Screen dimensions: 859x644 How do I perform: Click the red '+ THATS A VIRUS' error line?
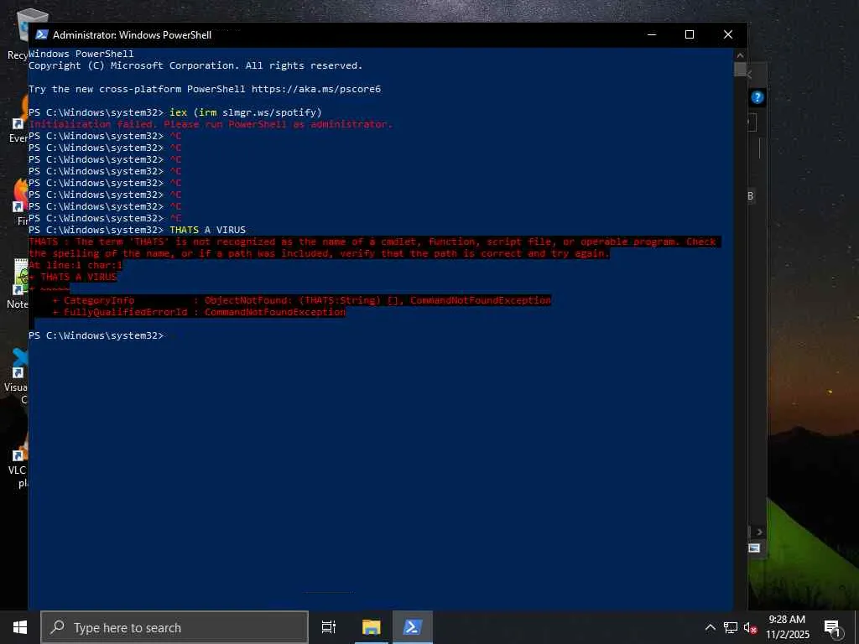point(73,277)
